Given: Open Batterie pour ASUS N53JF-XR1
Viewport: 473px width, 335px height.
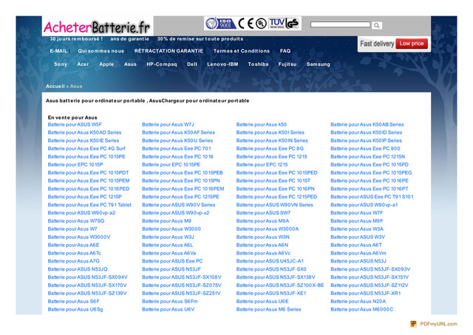Looking at the screenshot, I should click(x=366, y=294).
